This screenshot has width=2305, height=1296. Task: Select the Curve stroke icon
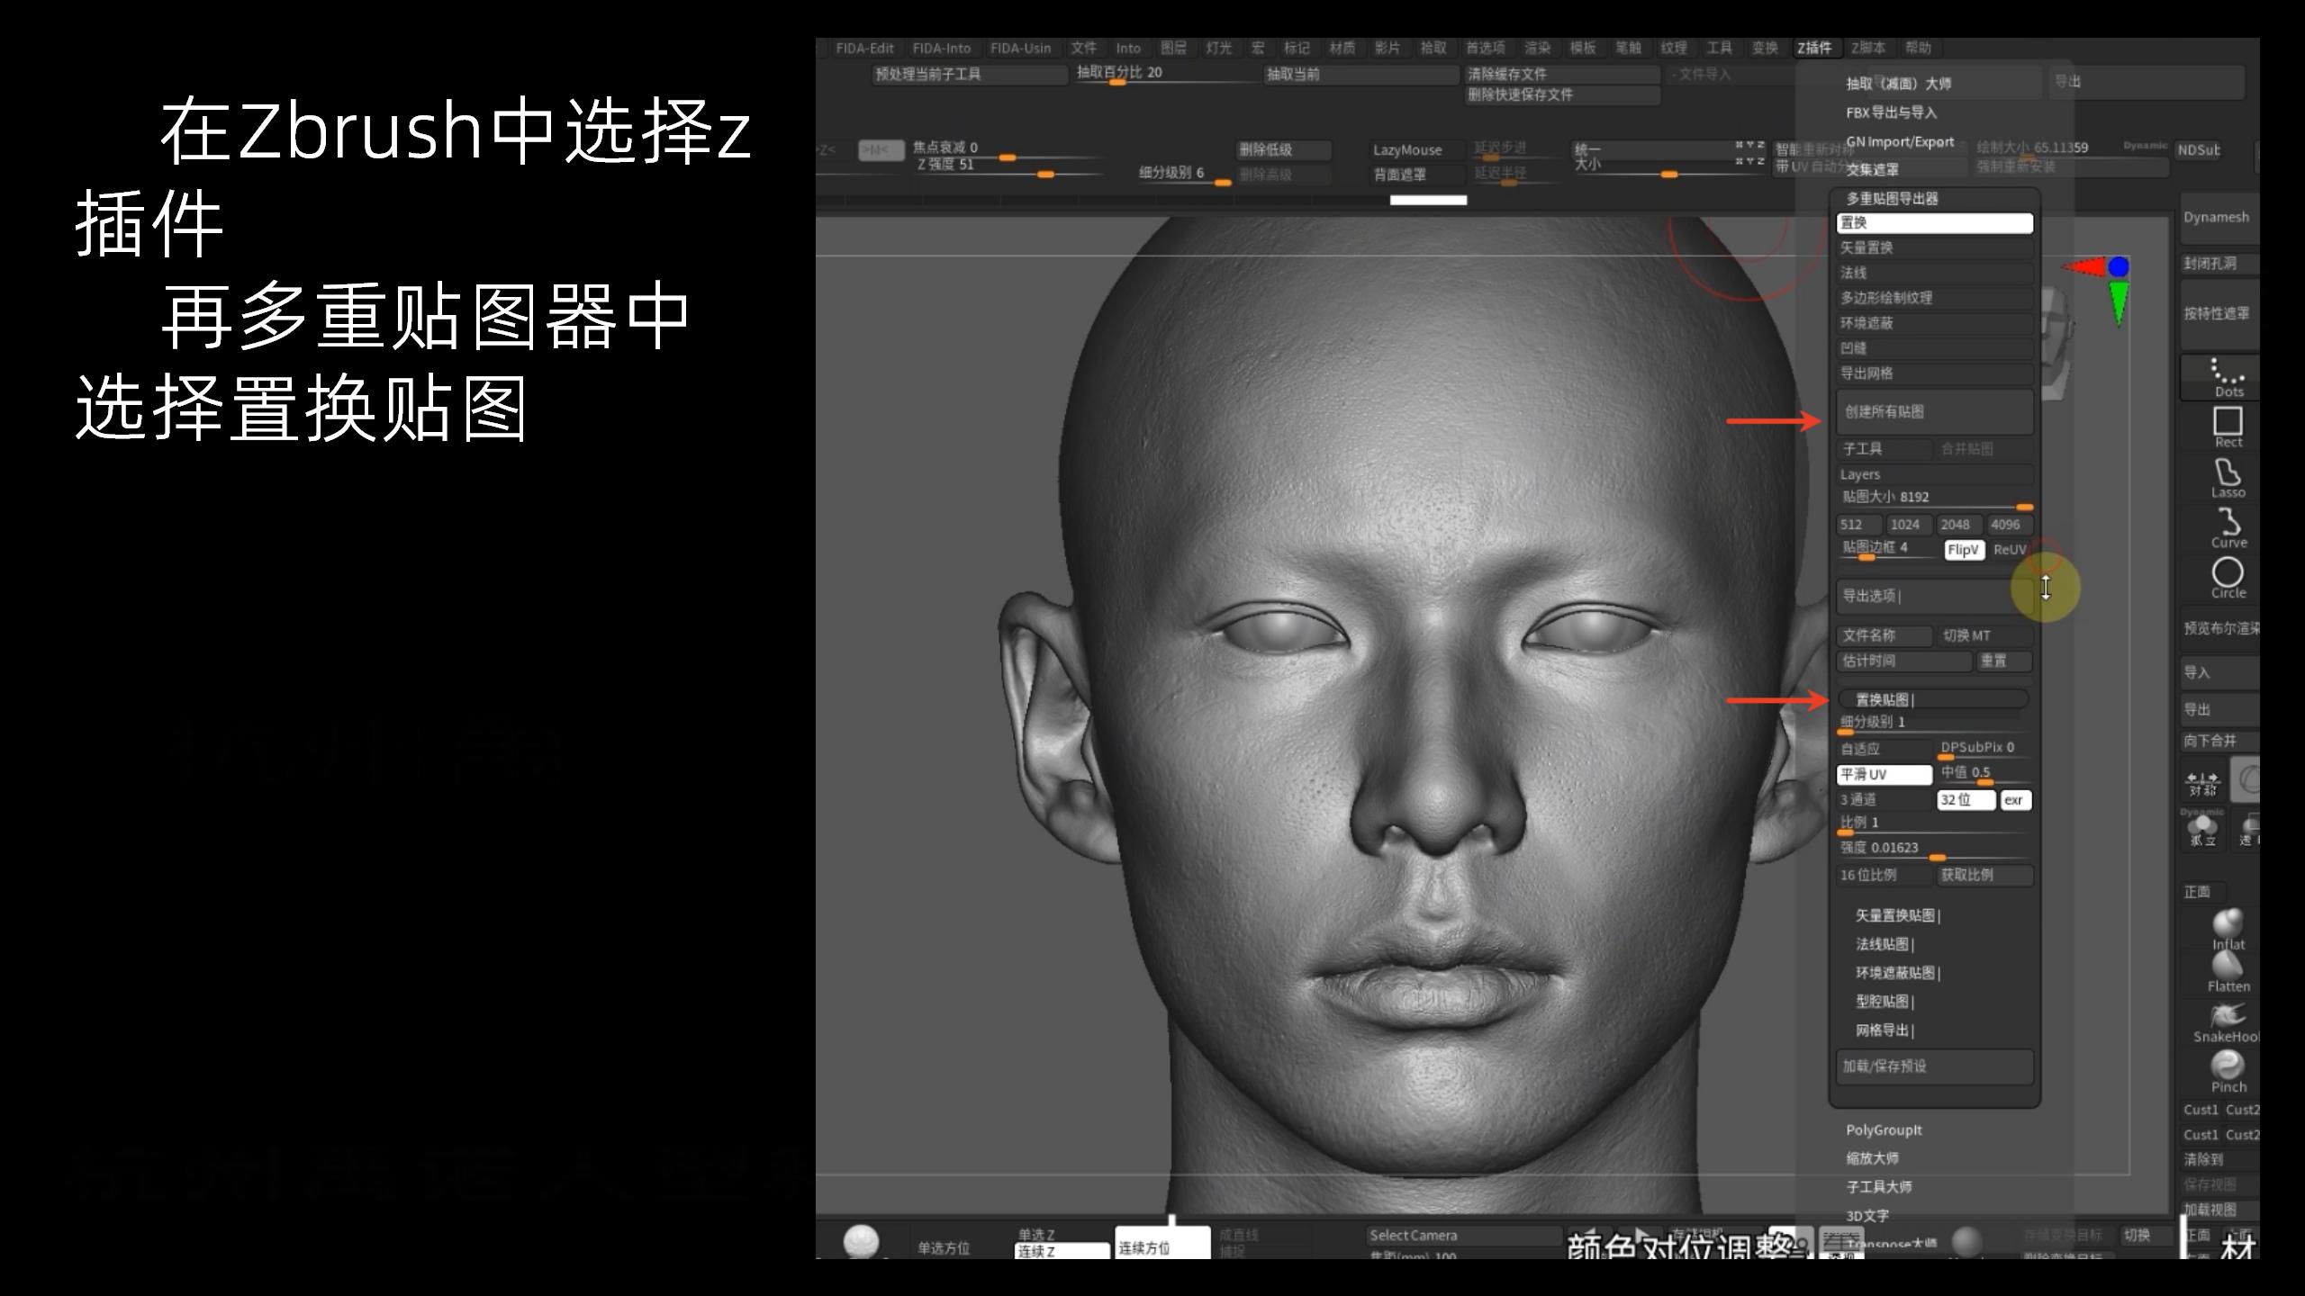[x=2228, y=528]
